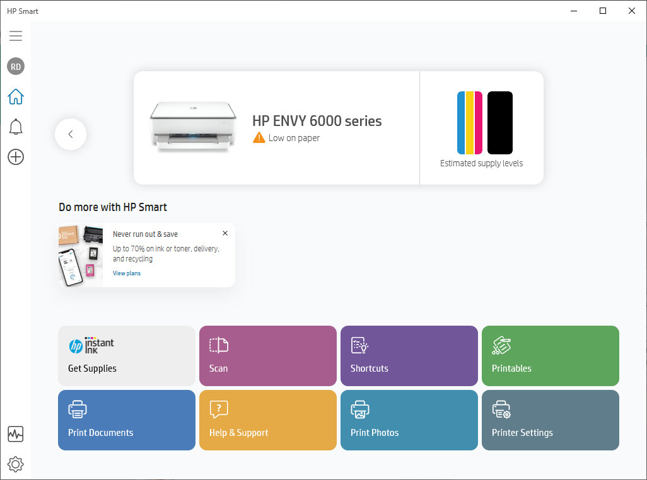Open the Print Photos tile label

pyautogui.click(x=375, y=433)
